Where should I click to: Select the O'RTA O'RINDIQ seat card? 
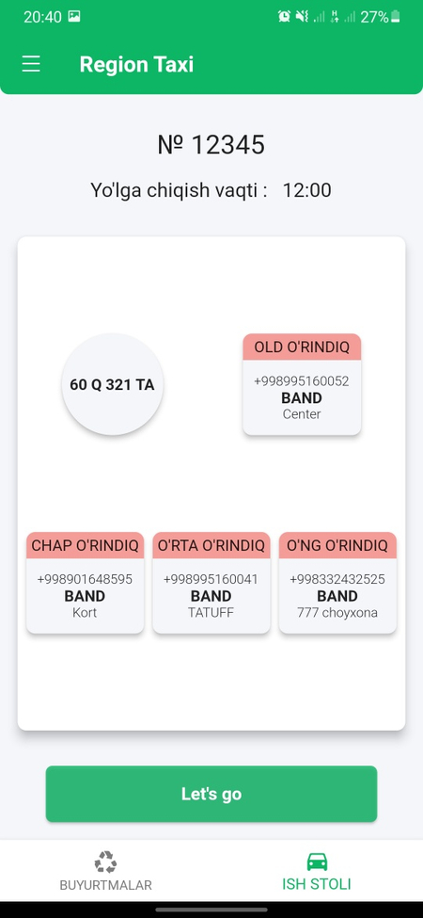[x=211, y=583]
